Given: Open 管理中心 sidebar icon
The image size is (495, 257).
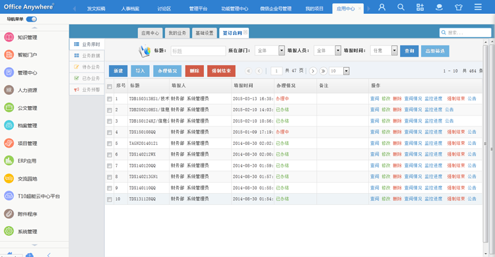Looking at the screenshot, I should 9,72.
